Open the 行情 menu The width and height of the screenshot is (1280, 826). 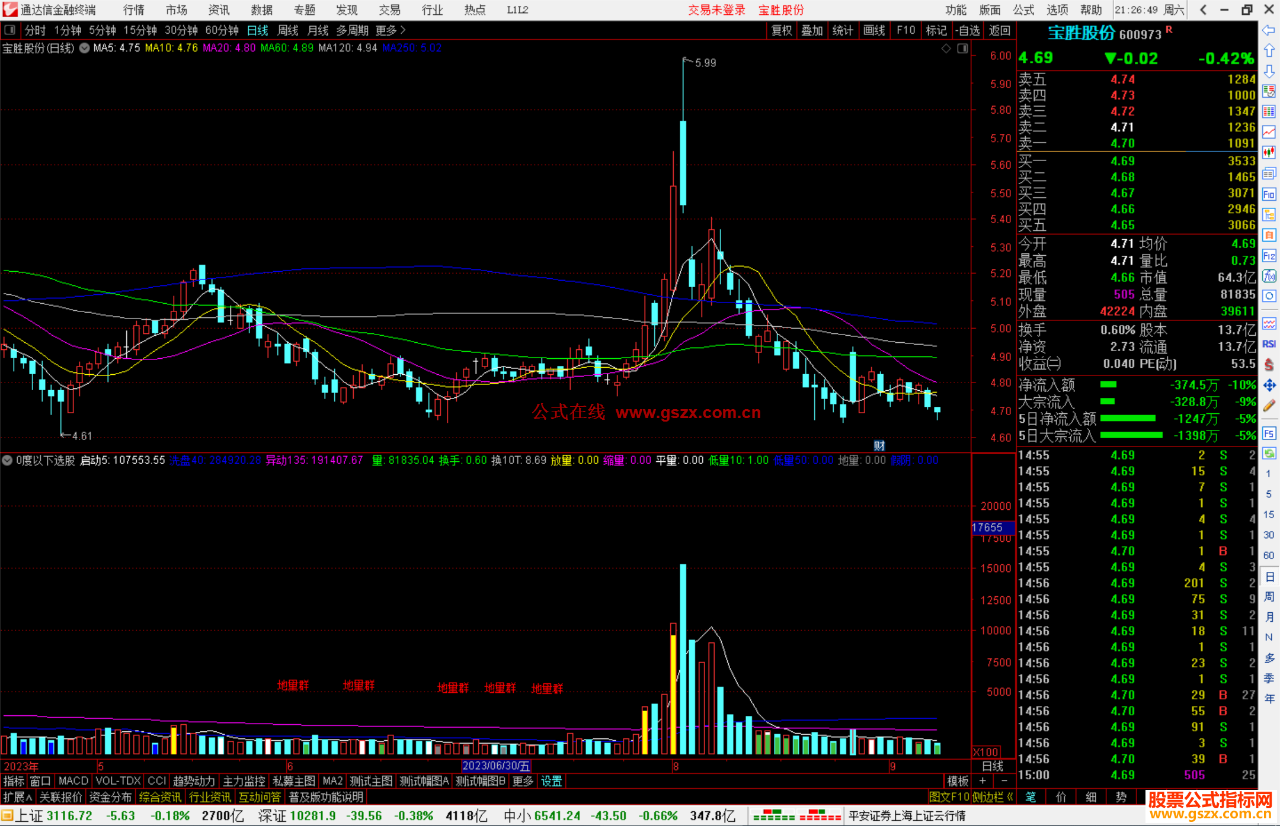(134, 10)
